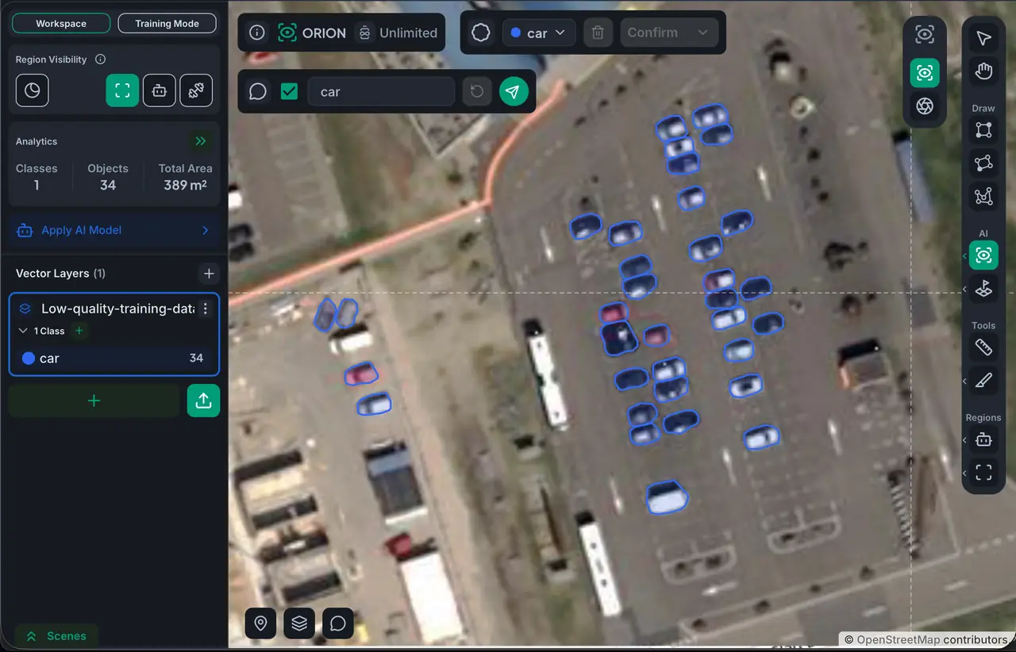Send the prompt with the green arrow button
Viewport: 1016px width, 652px height.
[514, 92]
